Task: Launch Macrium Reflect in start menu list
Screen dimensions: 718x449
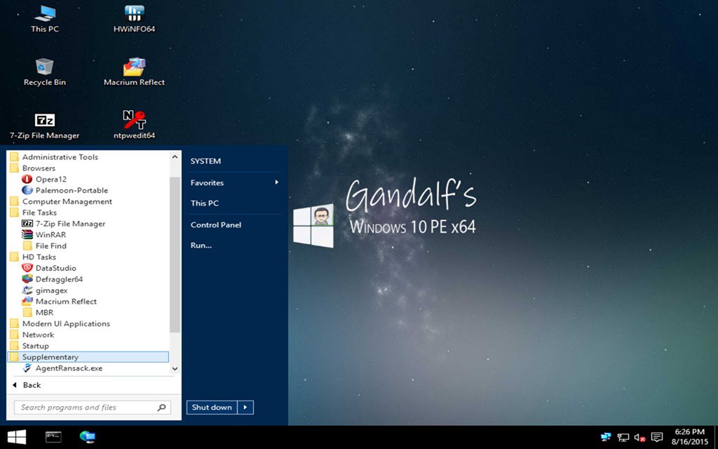Action: (x=60, y=301)
